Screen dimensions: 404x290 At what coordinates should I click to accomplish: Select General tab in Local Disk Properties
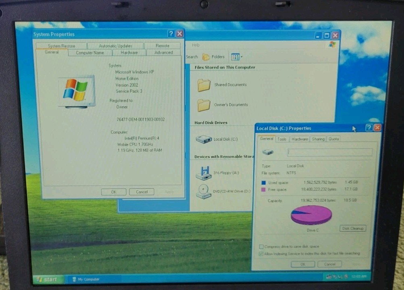pos(266,139)
